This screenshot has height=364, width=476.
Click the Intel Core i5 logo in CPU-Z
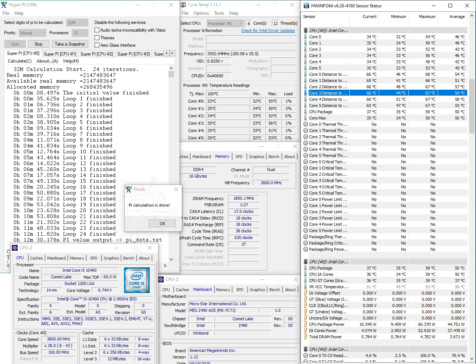137,280
